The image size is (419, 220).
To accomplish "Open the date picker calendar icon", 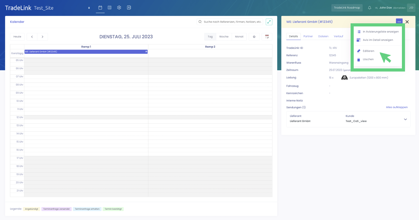I will click(x=267, y=37).
